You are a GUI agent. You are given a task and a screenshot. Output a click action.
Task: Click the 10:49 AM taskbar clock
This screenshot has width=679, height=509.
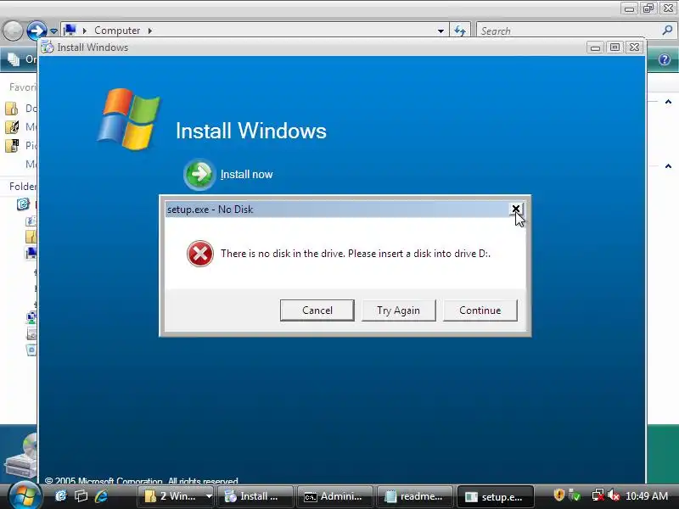click(647, 496)
